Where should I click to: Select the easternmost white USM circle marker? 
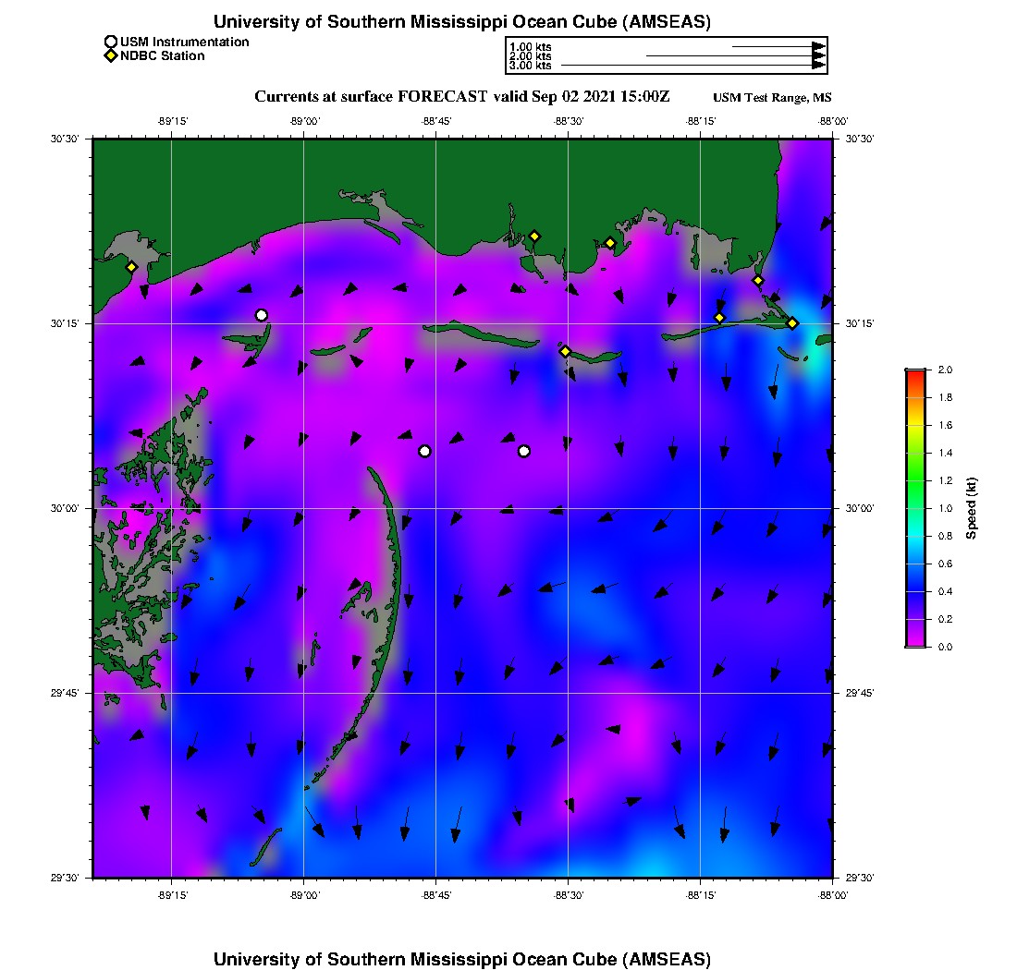pos(524,451)
